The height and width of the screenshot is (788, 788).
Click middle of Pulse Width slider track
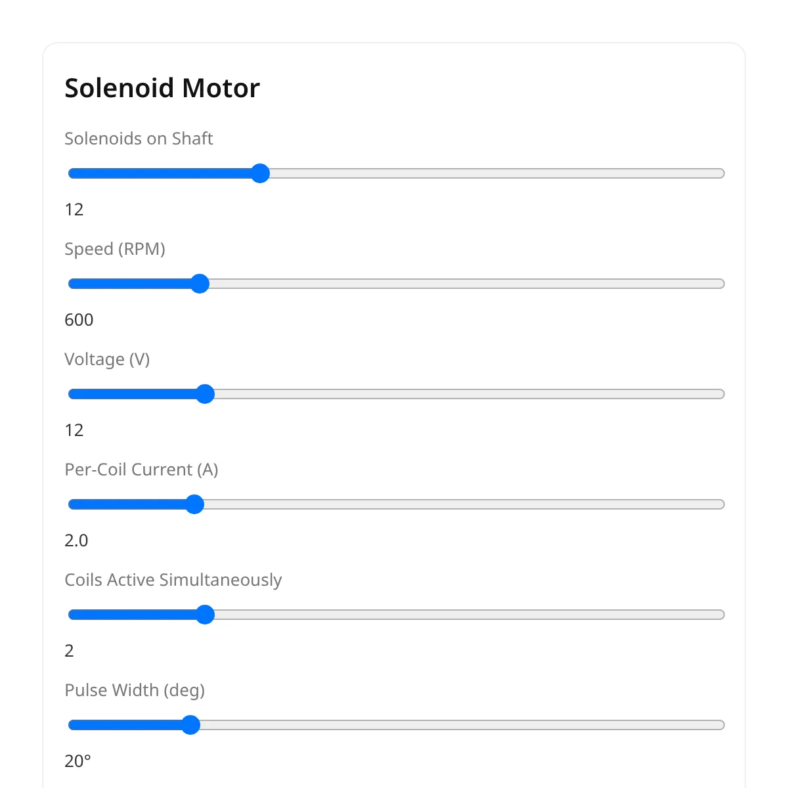point(397,725)
